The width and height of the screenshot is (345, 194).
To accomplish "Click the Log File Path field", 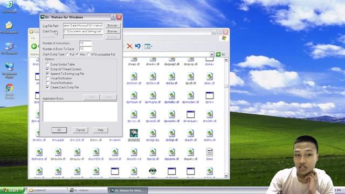I will coord(83,25).
